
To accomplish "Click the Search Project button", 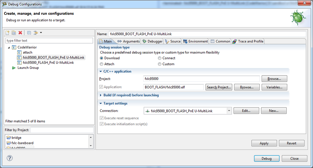I will [x=219, y=87].
